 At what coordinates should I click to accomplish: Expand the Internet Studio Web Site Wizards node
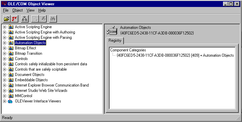tap(4, 91)
